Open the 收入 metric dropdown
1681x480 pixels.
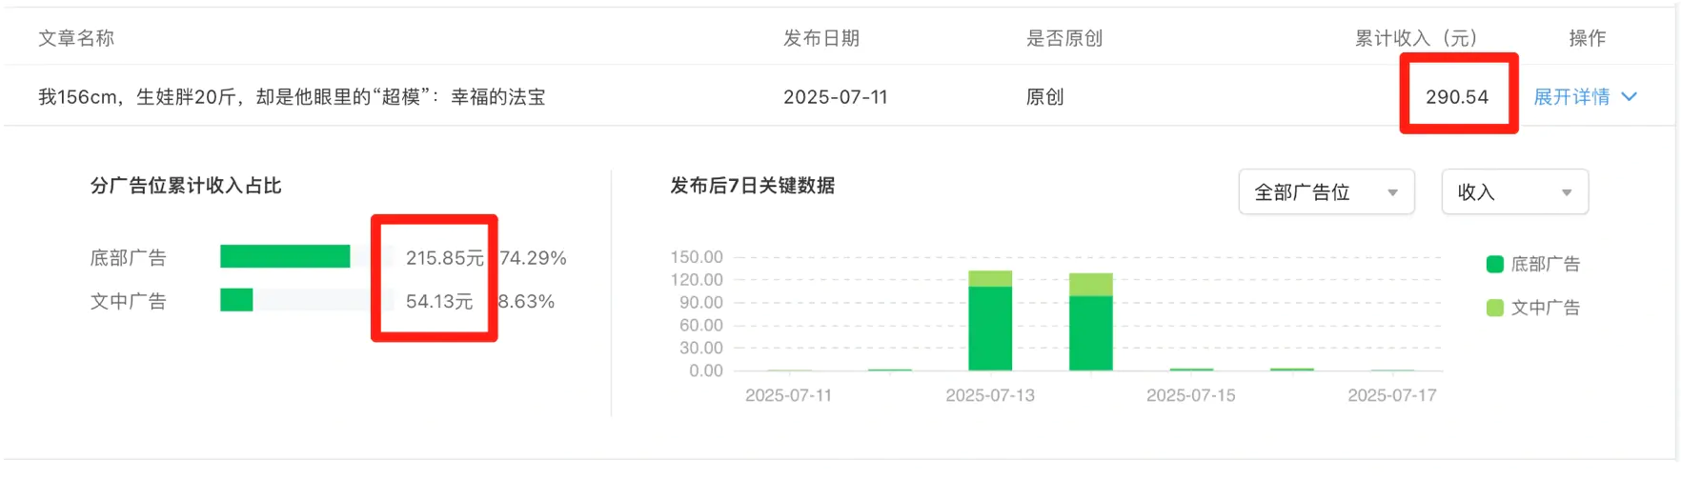[x=1513, y=192]
